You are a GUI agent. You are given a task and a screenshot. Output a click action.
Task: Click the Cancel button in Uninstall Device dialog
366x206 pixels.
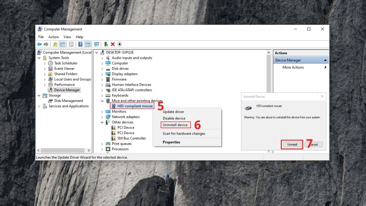313,145
